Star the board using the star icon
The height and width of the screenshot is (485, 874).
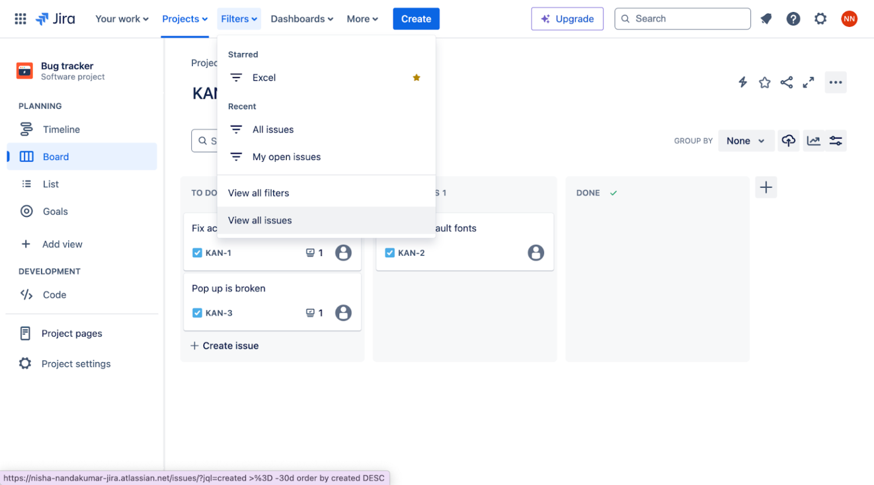(x=764, y=82)
